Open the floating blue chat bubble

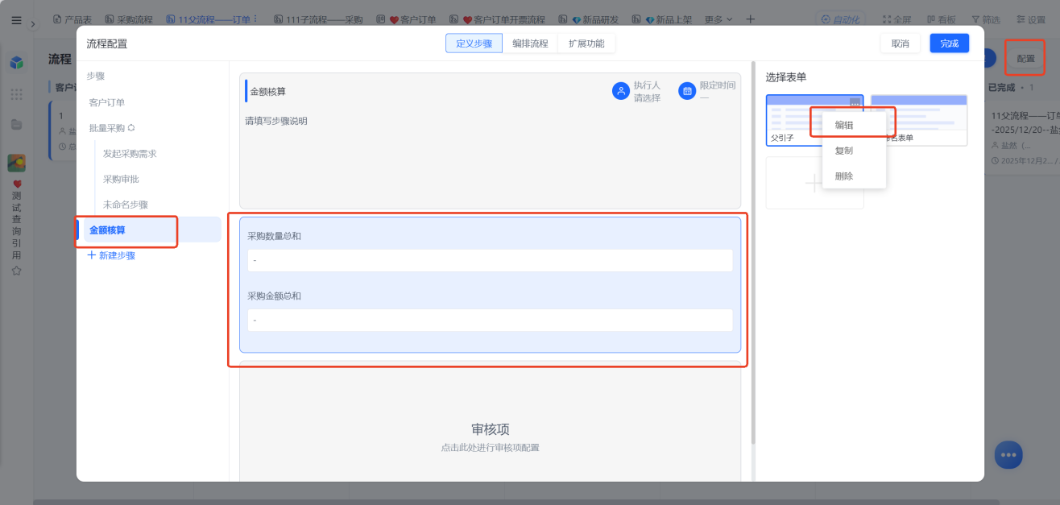pos(1008,454)
